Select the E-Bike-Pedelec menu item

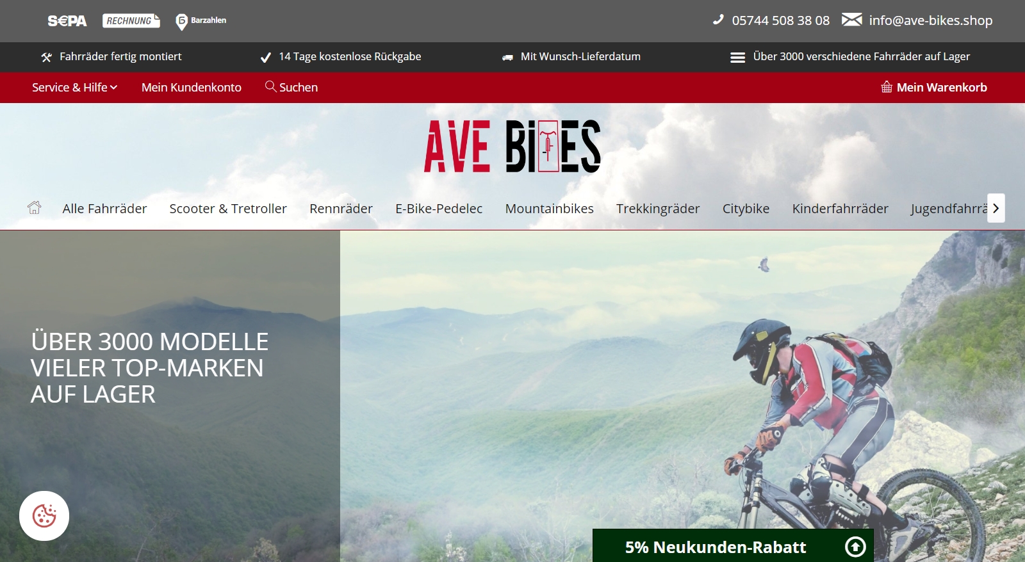[x=439, y=209]
